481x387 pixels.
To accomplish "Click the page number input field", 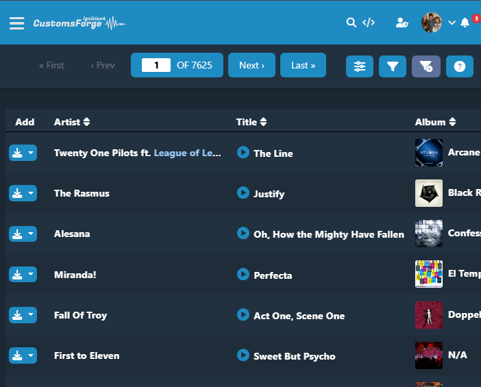I will [156, 65].
